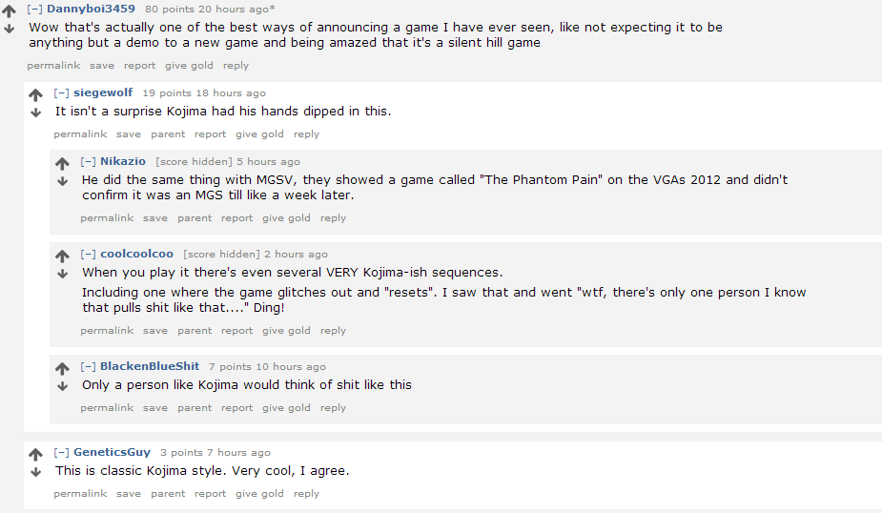Upvote GeneticsGuy's comment
882x513 pixels.
click(36, 454)
